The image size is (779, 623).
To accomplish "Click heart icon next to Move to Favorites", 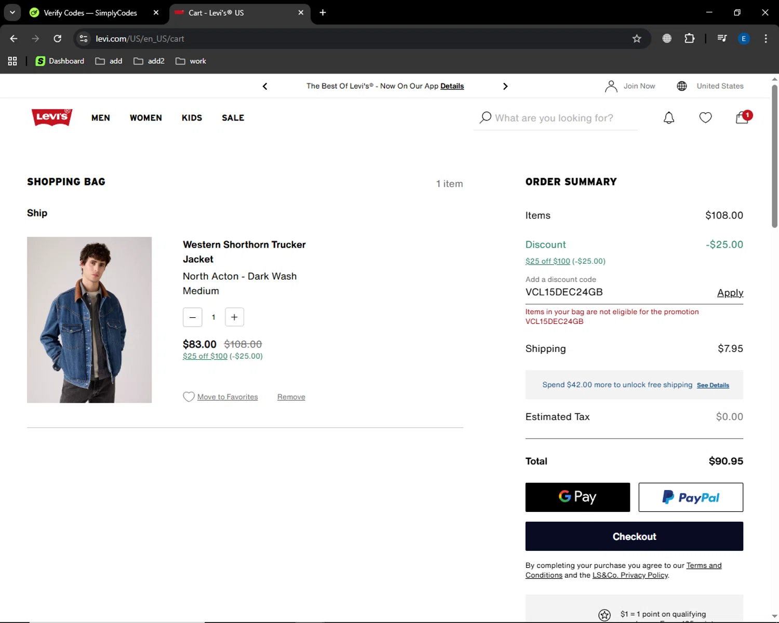I will (189, 397).
